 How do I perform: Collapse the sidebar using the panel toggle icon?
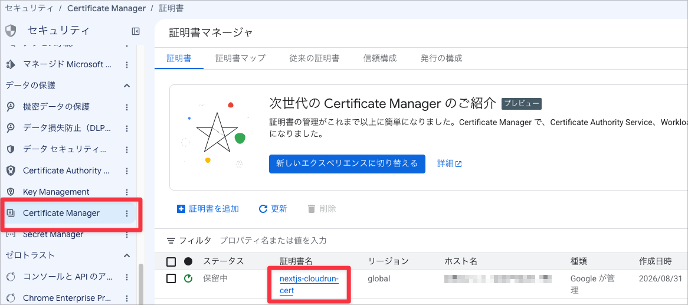coord(136,31)
